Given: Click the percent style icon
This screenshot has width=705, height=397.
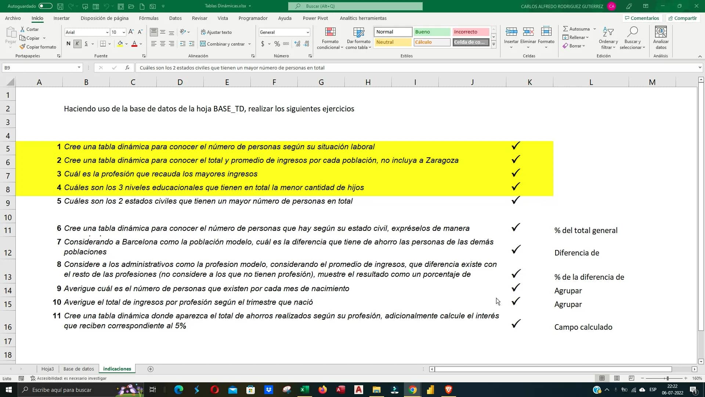Looking at the screenshot, I should click(277, 44).
